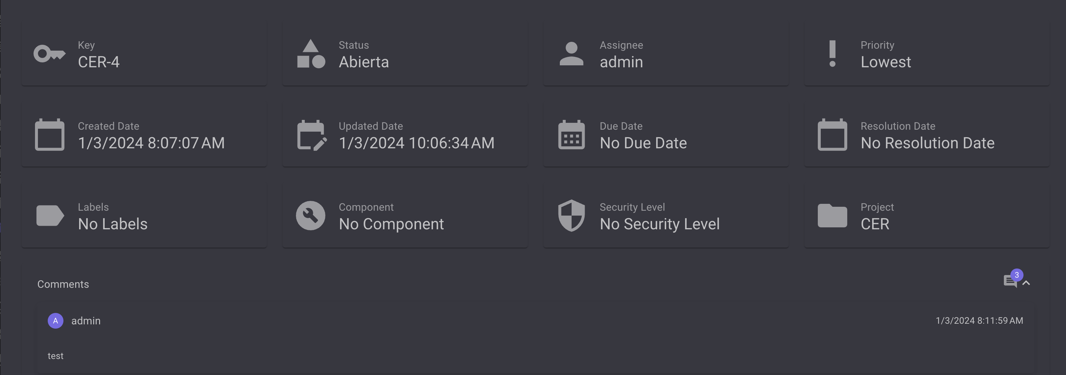Click the Lowest priority value
This screenshot has height=375, width=1066.
coord(885,62)
